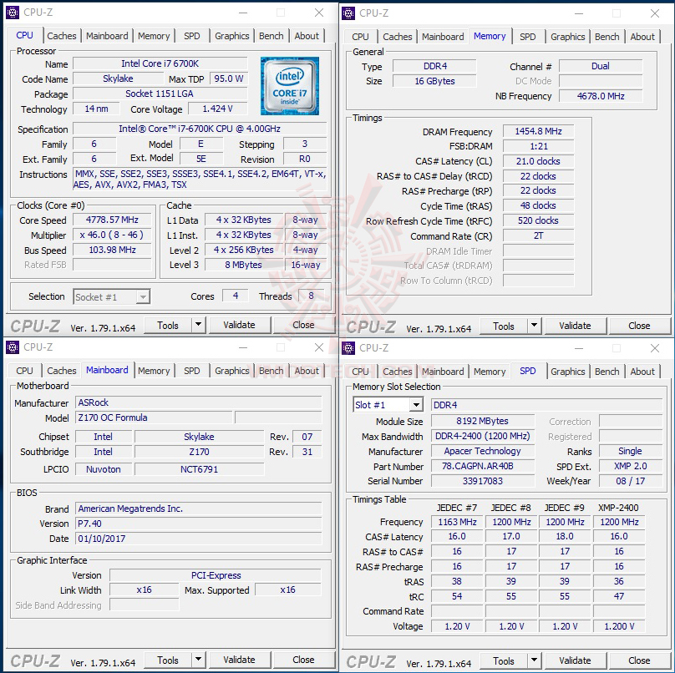Open Tools dropdown arrow in Memory window
The width and height of the screenshot is (675, 673).
point(534,326)
